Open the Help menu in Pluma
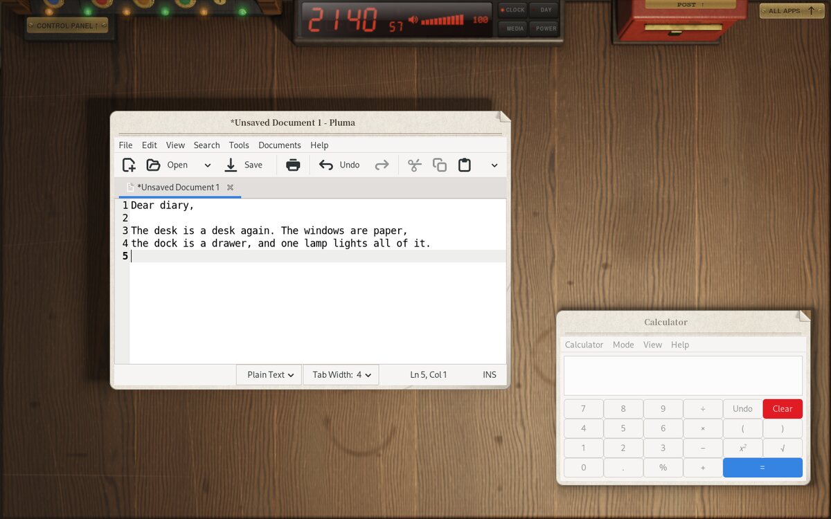This screenshot has width=831, height=519. [x=319, y=145]
